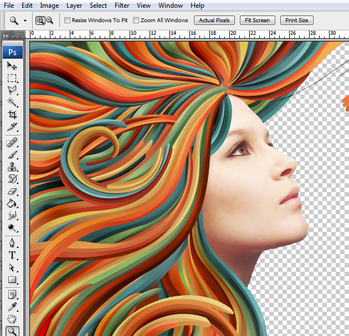Select the Eraser tool
This screenshot has height=336, width=349.
pyautogui.click(x=12, y=191)
